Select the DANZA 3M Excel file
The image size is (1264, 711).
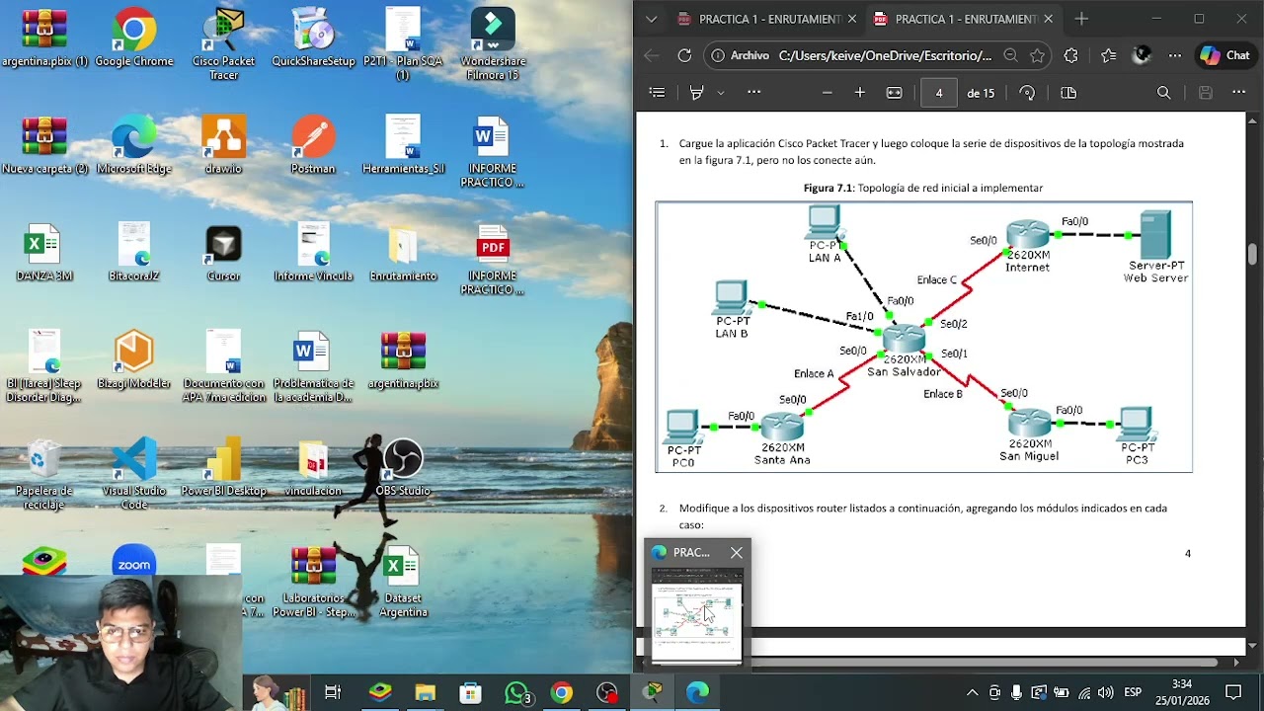click(x=44, y=254)
